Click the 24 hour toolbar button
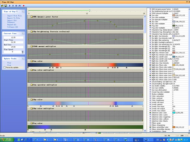The image size is (190, 142). tap(20, 5)
